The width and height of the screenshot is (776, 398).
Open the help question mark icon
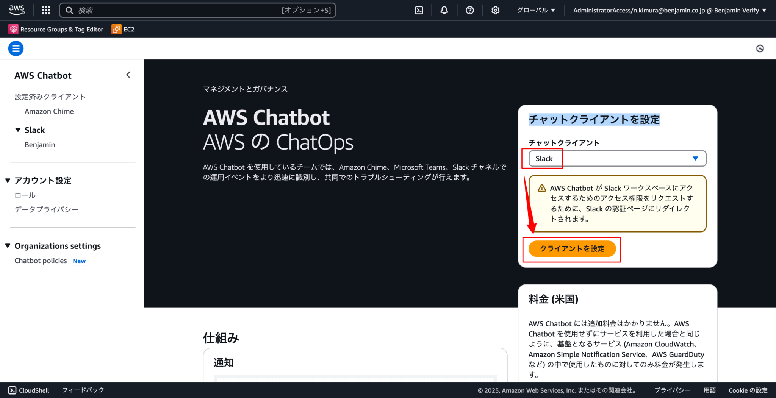click(470, 10)
